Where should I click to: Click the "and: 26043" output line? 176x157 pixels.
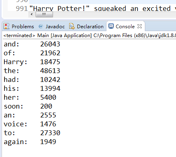pos(32,44)
